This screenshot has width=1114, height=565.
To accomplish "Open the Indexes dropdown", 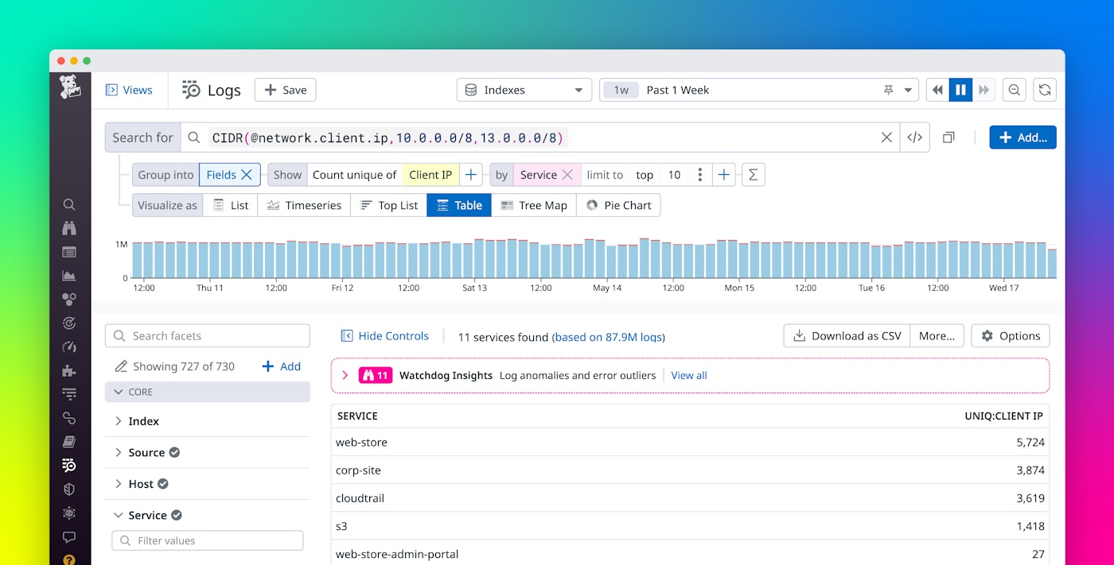I will tap(524, 89).
